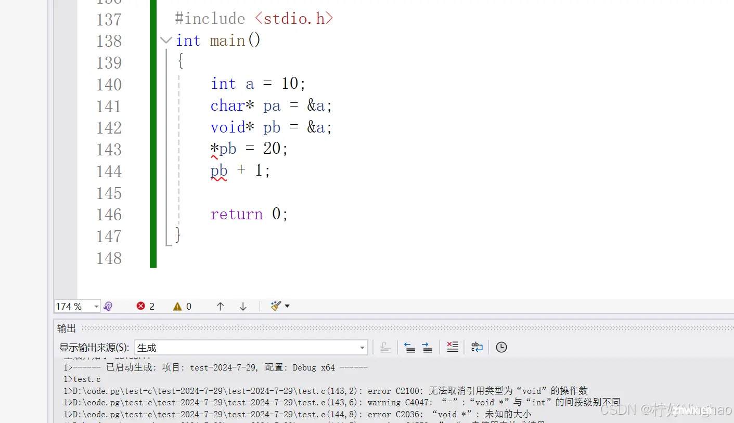This screenshot has width=734, height=423.
Task: Click the error C2036 output line
Action: click(298, 414)
